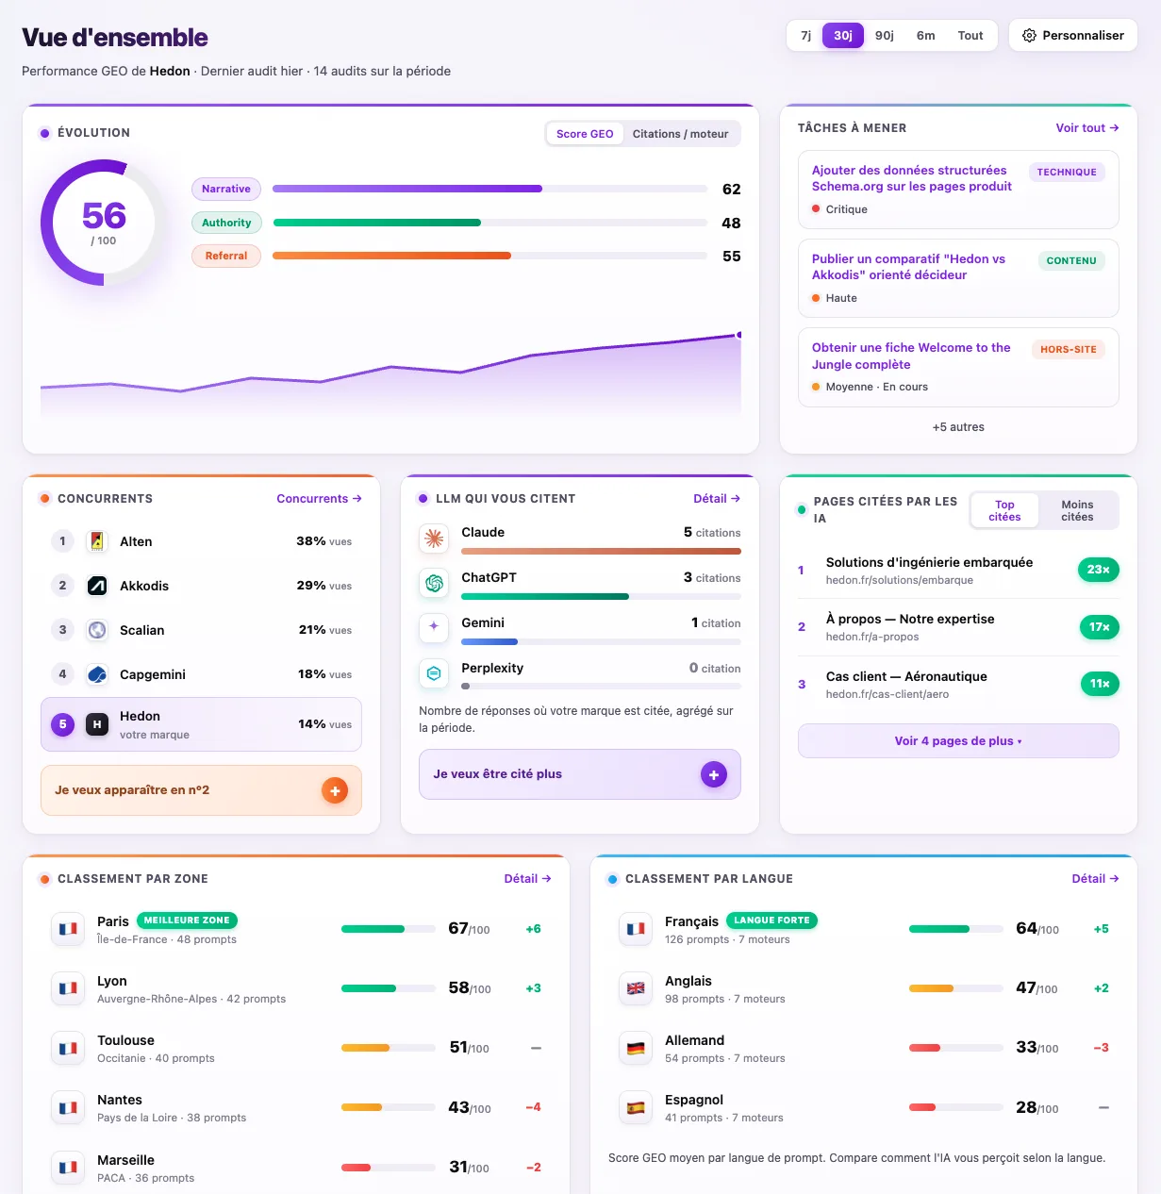Open Voir tout tasks link
Viewport: 1161px width, 1194px height.
(1087, 128)
